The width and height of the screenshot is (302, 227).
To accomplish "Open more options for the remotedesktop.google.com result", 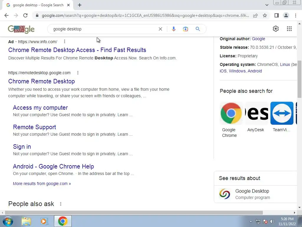I will pyautogui.click(x=78, y=73).
